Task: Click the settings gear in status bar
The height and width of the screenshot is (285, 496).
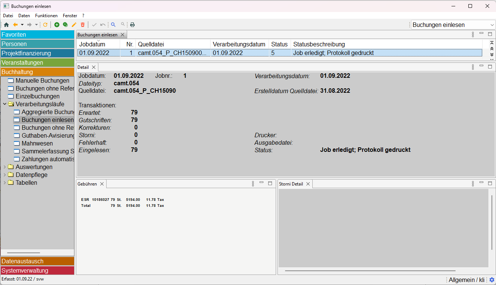Action: (x=492, y=280)
